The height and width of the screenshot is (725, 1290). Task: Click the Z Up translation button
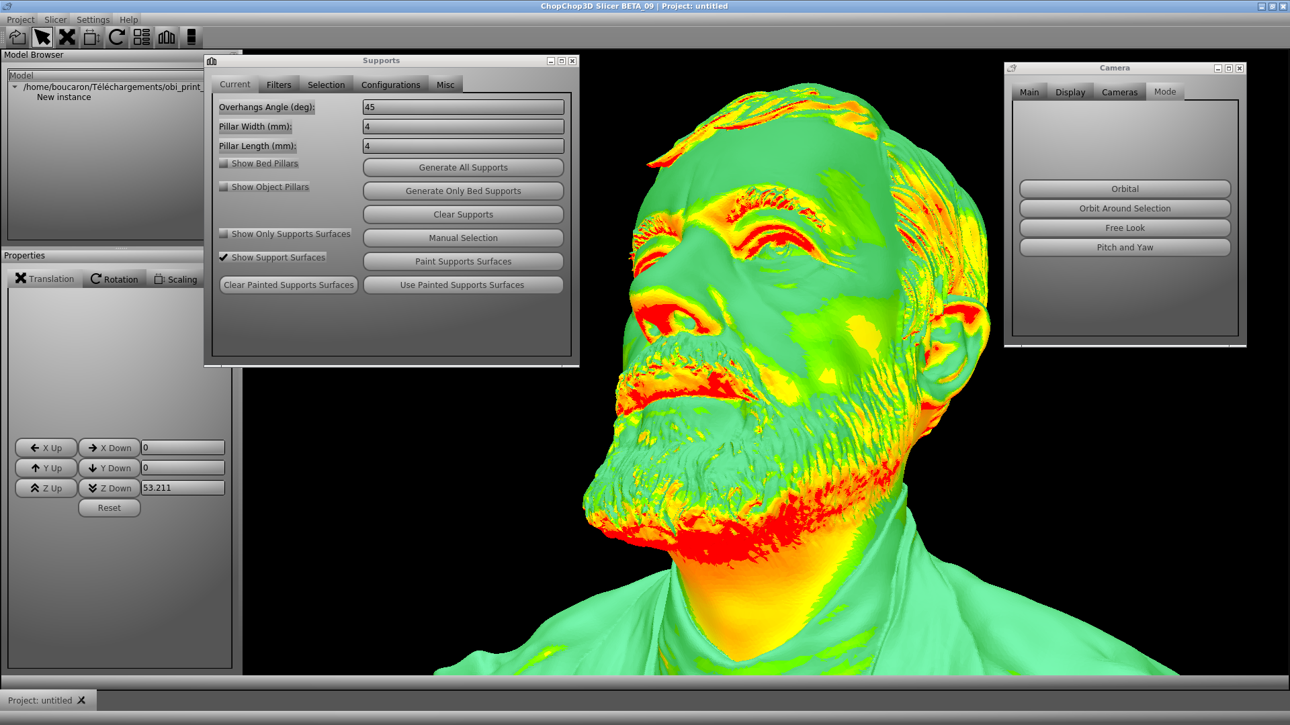pos(46,488)
